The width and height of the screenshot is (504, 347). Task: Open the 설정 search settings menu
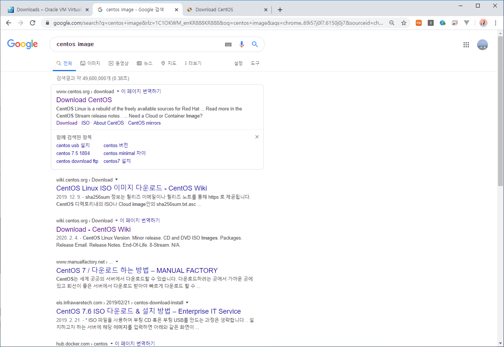pyautogui.click(x=238, y=63)
